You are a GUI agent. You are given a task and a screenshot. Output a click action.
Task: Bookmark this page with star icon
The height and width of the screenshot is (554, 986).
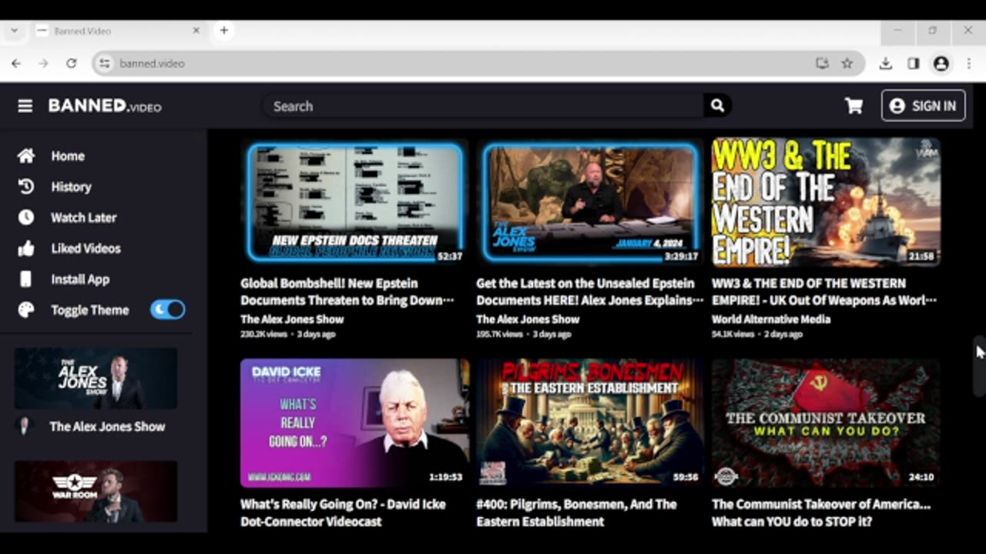[847, 63]
